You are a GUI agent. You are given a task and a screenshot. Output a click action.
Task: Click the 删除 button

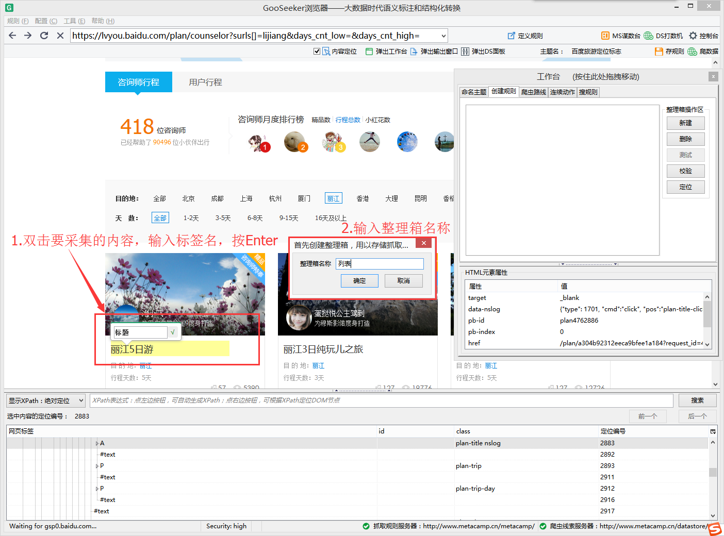click(685, 139)
